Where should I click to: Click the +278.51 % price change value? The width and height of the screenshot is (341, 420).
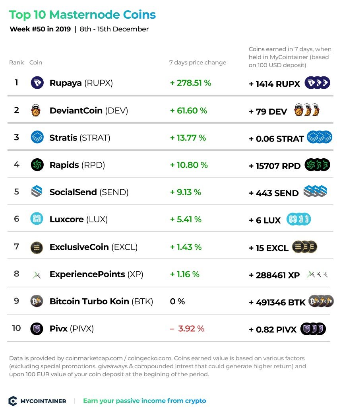[191, 83]
